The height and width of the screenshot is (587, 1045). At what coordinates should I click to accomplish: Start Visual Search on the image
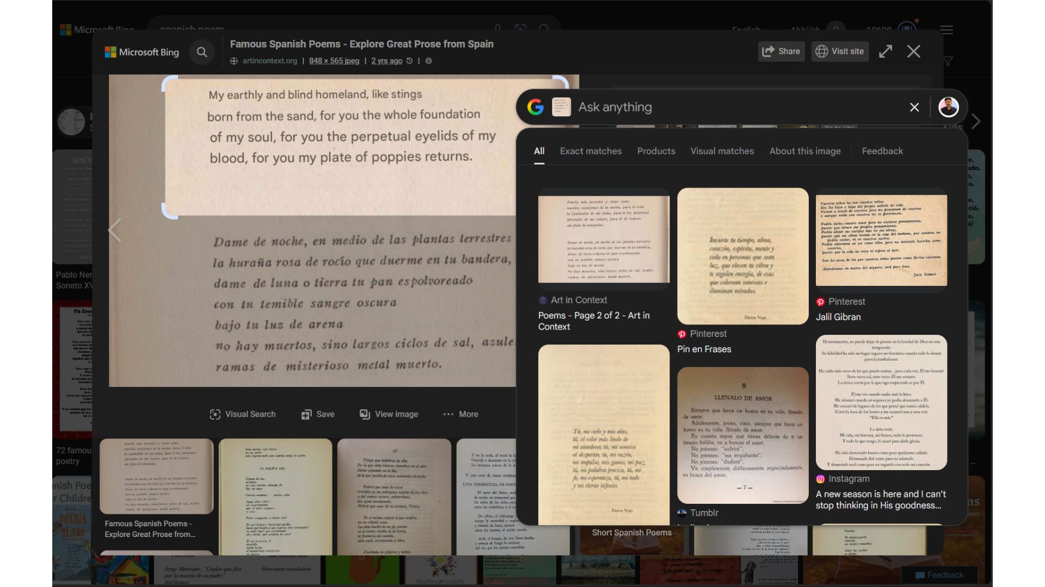(x=243, y=414)
